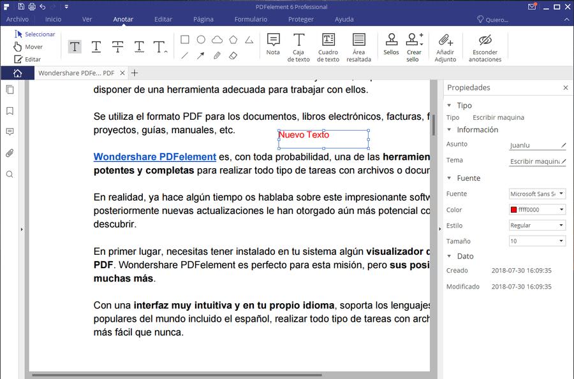Switch to the Inicio tab

pyautogui.click(x=53, y=19)
